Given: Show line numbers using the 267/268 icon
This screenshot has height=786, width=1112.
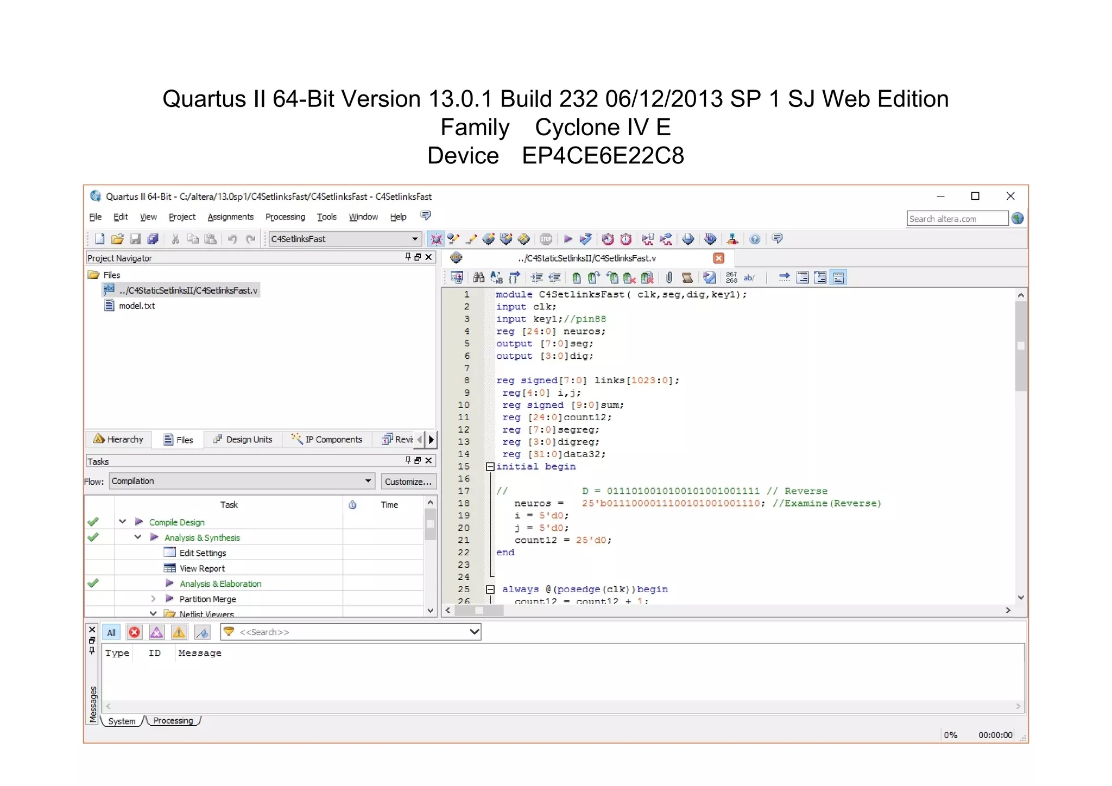Looking at the screenshot, I should 731,278.
